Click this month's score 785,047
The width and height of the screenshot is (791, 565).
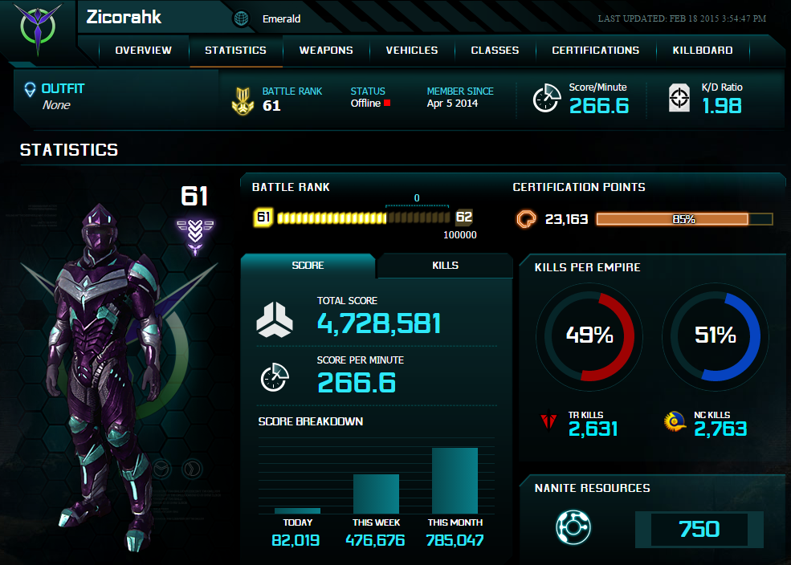[455, 541]
